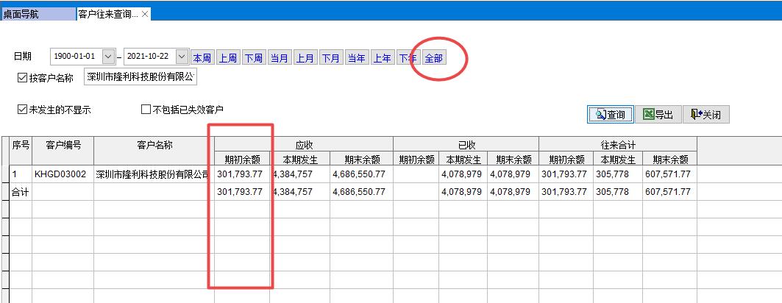Close the 客户往来查询 tab with X
The image size is (782, 303).
coord(145,14)
